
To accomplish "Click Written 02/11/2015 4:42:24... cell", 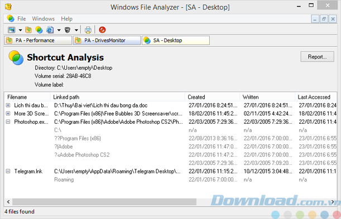I will 268,114.
